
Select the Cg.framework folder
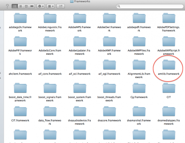139,88
